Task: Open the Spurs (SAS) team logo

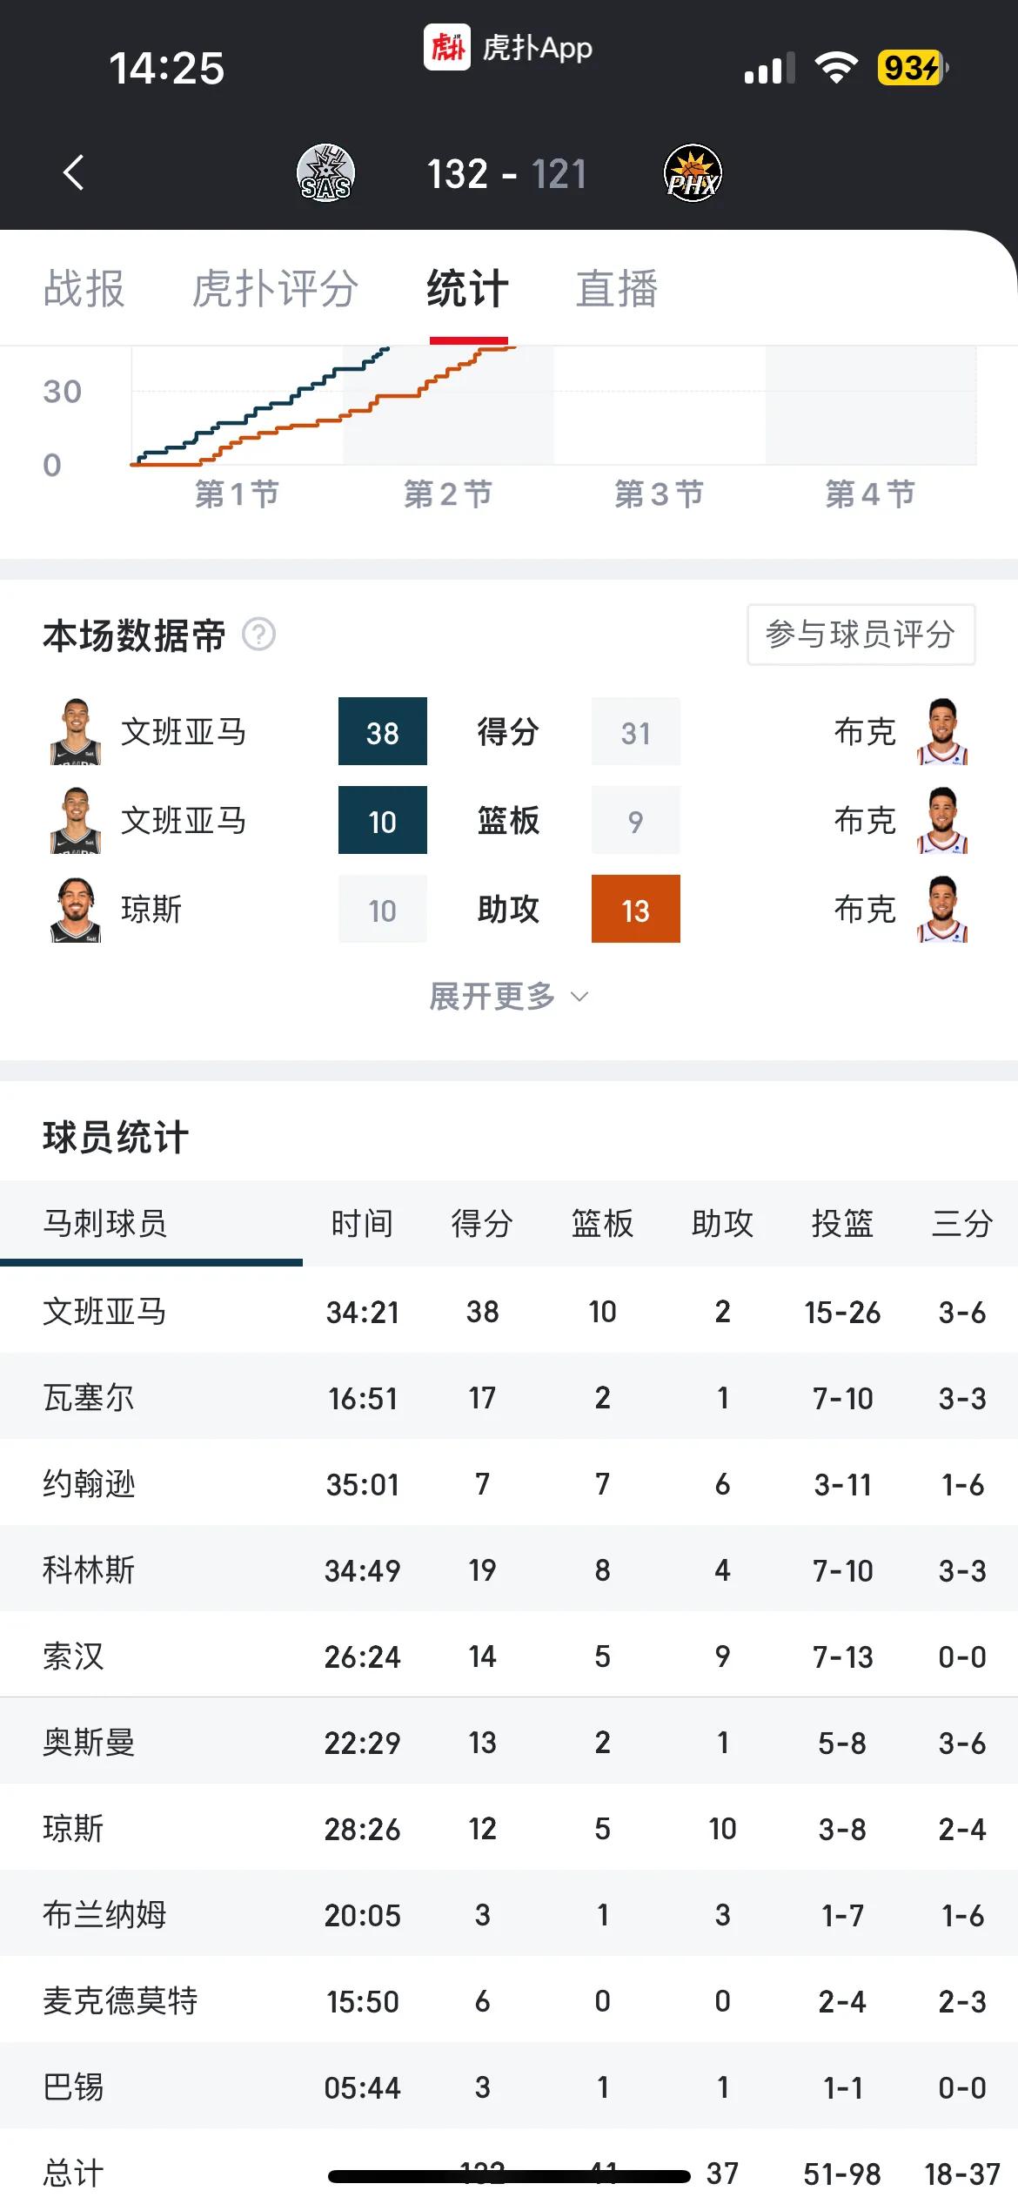Action: pyautogui.click(x=326, y=172)
